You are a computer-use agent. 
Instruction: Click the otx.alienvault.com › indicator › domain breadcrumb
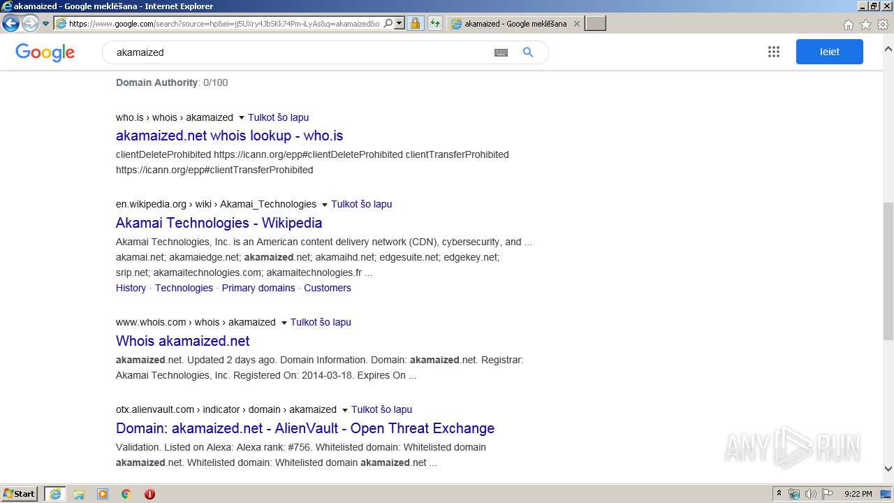(x=226, y=409)
